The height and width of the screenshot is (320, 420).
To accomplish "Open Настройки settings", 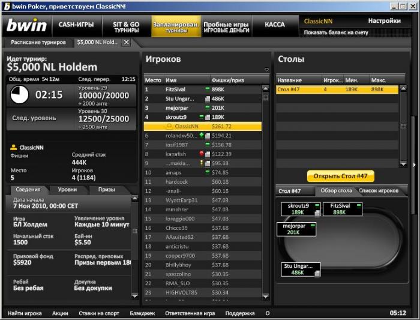I will [x=384, y=20].
